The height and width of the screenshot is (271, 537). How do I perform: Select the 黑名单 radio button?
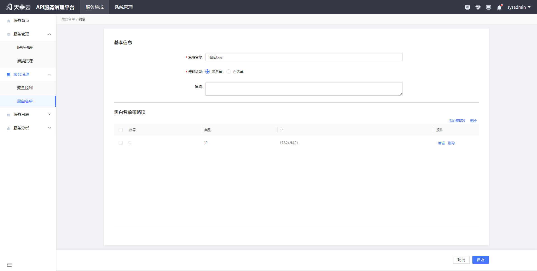208,72
